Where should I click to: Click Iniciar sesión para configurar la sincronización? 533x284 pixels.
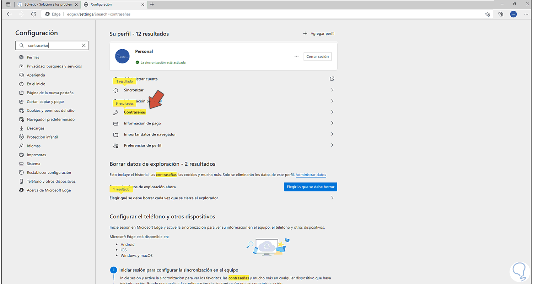[x=179, y=270]
